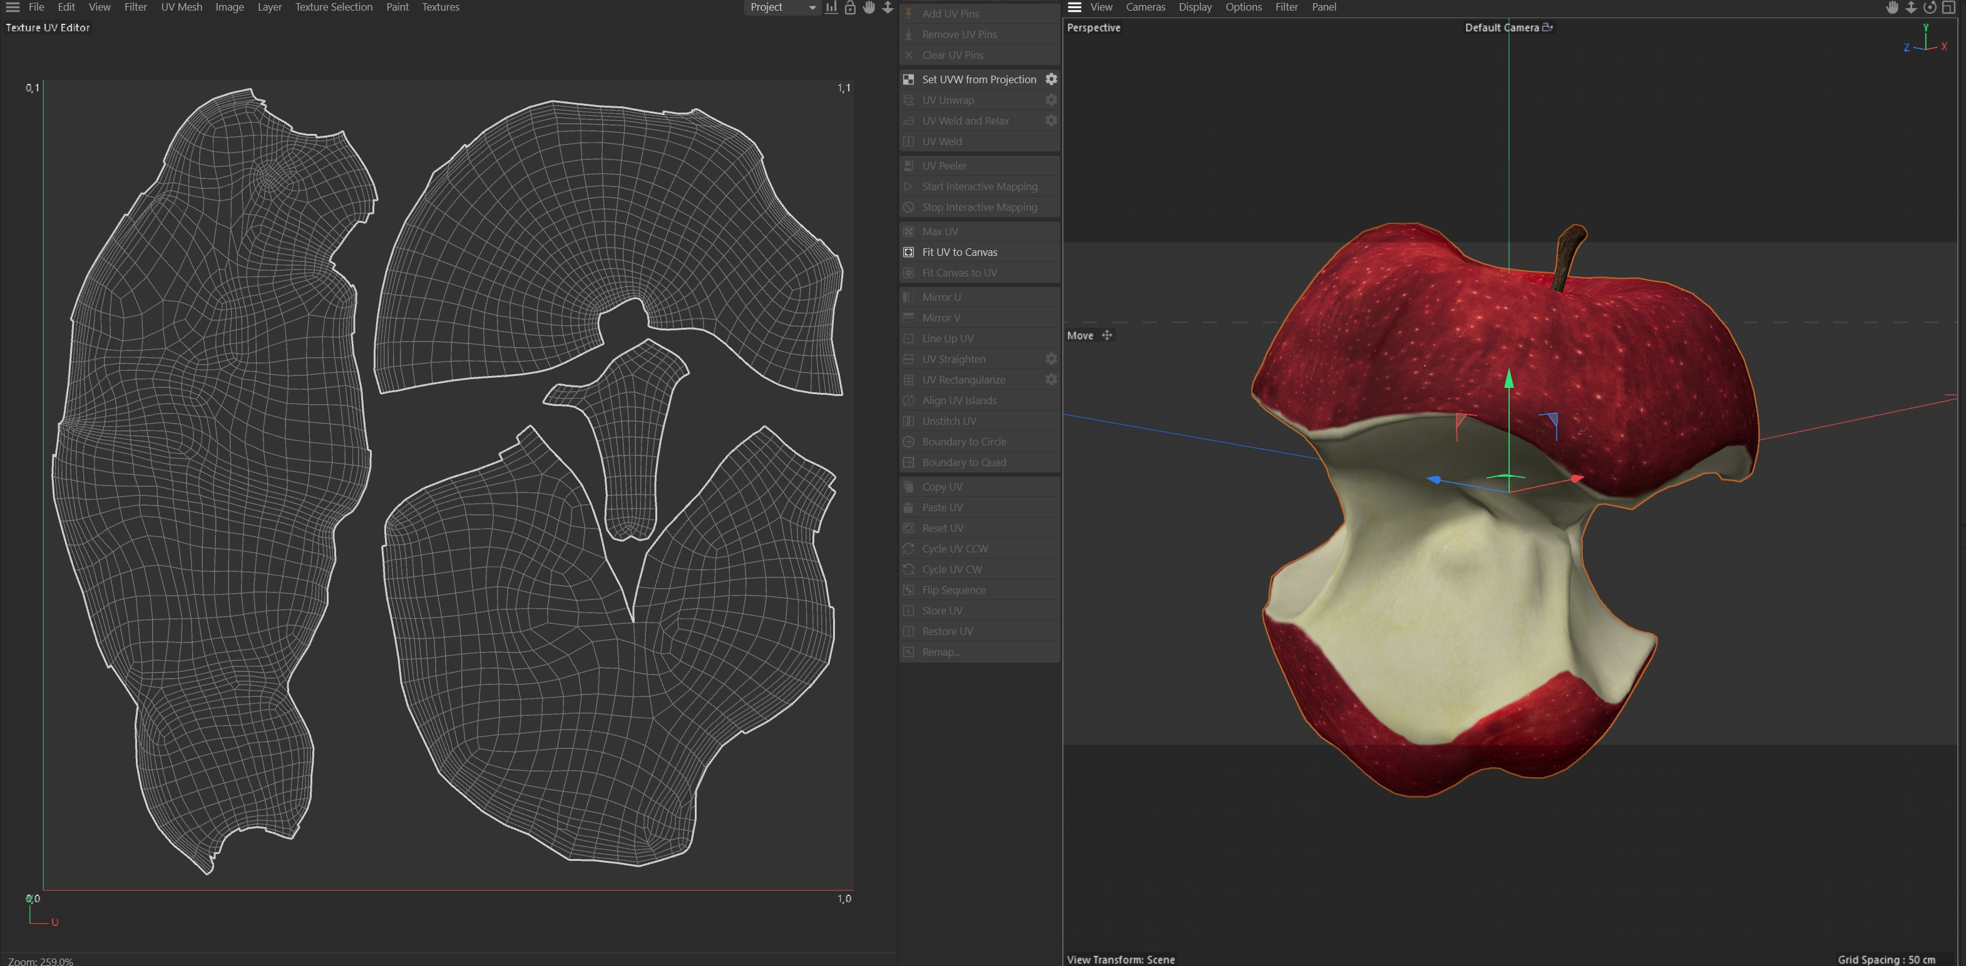The height and width of the screenshot is (966, 1966).
Task: Click the viewport dolly arrows icon
Action: pos(1911,8)
